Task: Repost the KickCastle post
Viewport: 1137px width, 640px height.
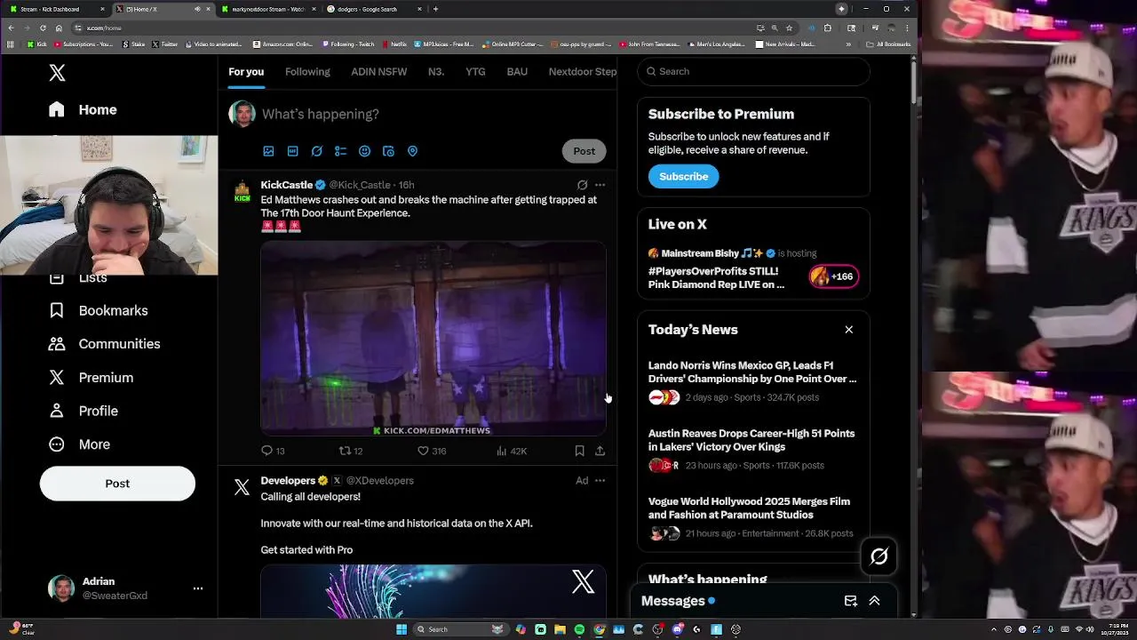Action: 351,451
